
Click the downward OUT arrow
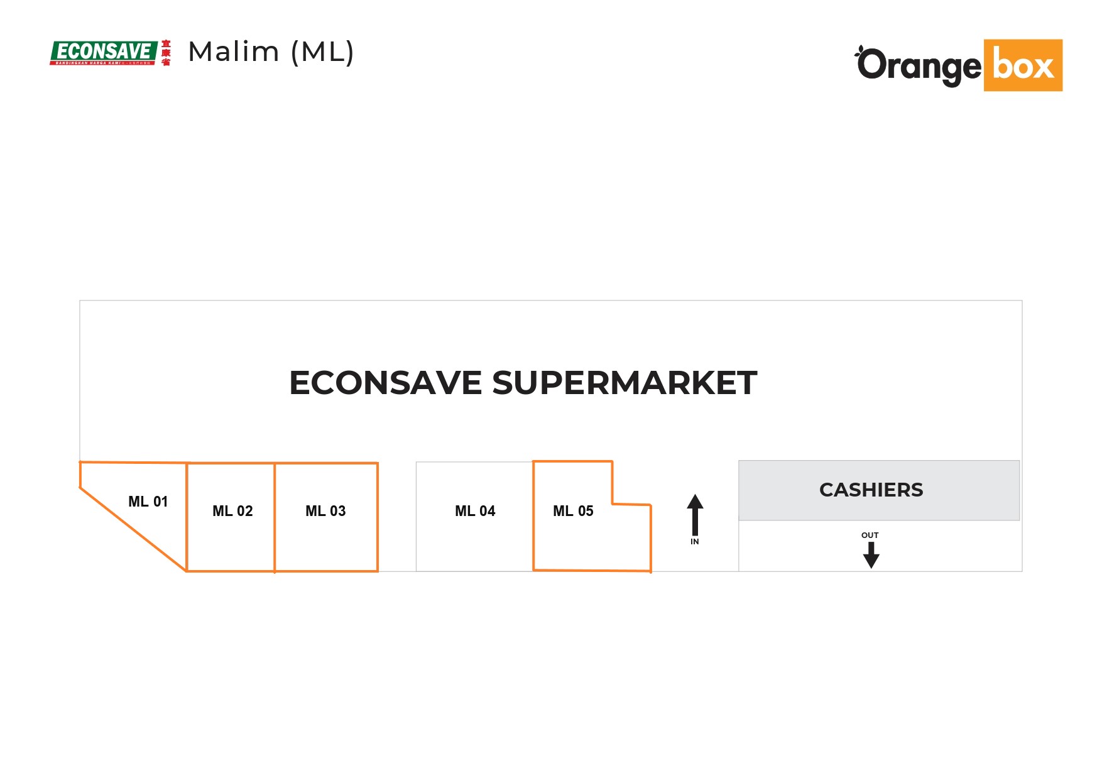[871, 555]
